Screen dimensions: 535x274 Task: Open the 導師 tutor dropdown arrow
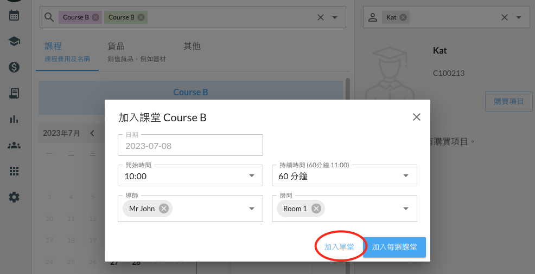[252, 208]
